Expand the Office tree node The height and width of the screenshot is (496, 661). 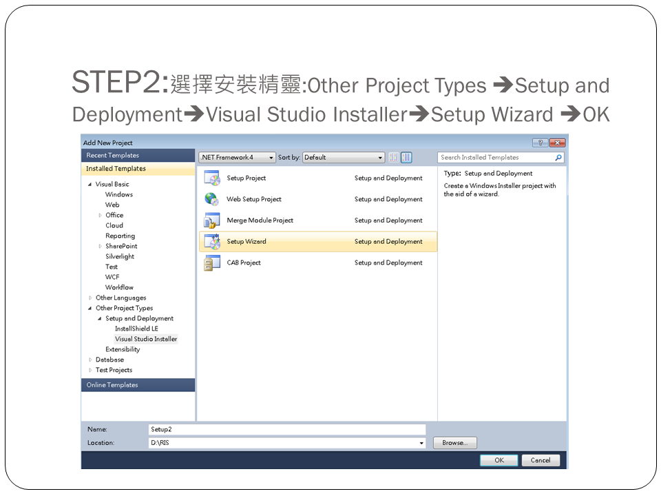click(100, 215)
